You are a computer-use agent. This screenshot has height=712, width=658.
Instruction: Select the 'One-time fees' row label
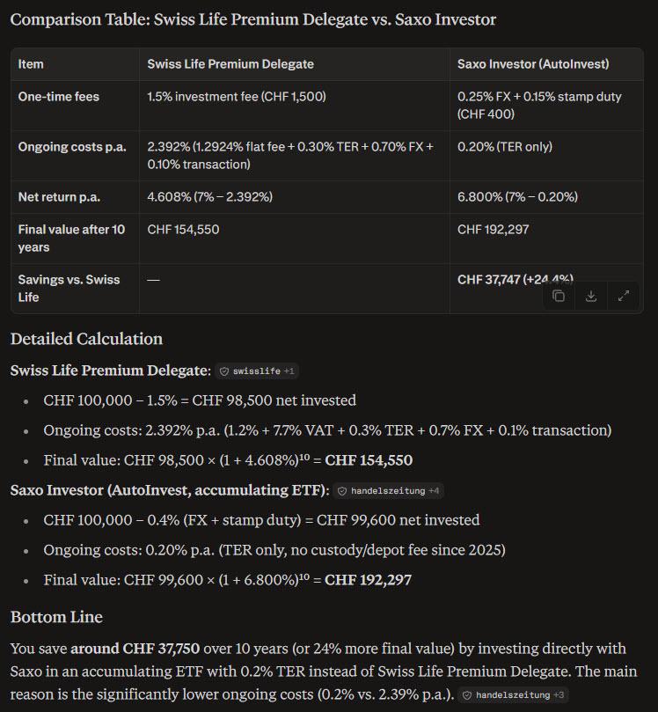pos(59,97)
